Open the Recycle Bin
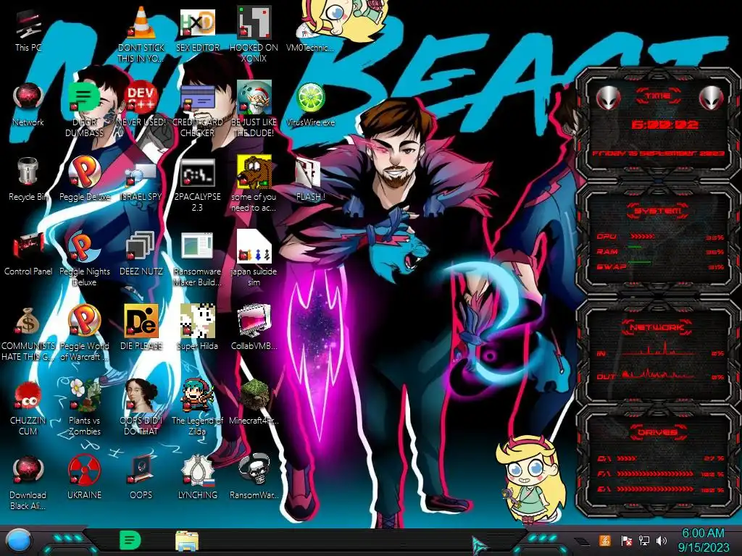The image size is (742, 556). point(28,180)
